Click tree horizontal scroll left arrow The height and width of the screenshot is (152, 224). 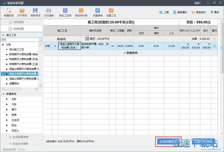point(3,89)
